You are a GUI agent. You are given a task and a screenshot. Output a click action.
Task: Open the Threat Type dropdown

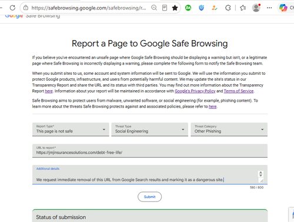(x=150, y=130)
